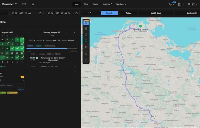This screenshot has height=128, width=200.
Task: Click the green Home tag
Action: (x=3, y=93)
